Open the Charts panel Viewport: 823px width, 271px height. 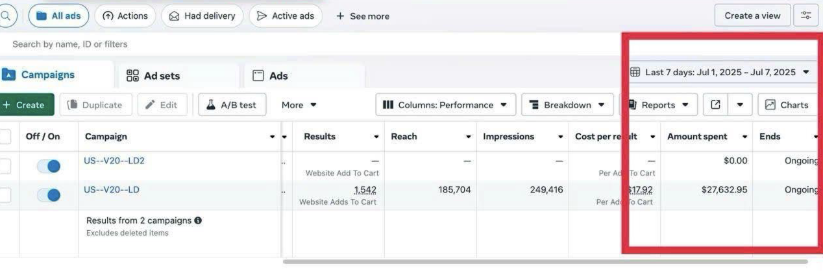pos(787,105)
